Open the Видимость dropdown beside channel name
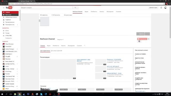This screenshot has width=171, height=96. pos(60,39)
